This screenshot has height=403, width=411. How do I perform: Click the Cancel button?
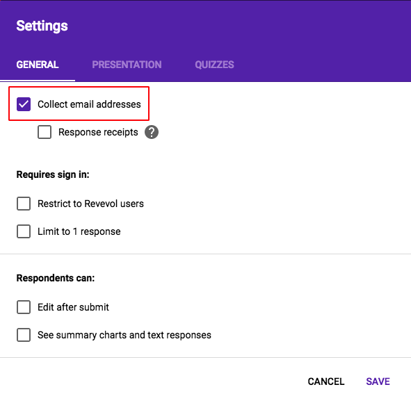[326, 381]
